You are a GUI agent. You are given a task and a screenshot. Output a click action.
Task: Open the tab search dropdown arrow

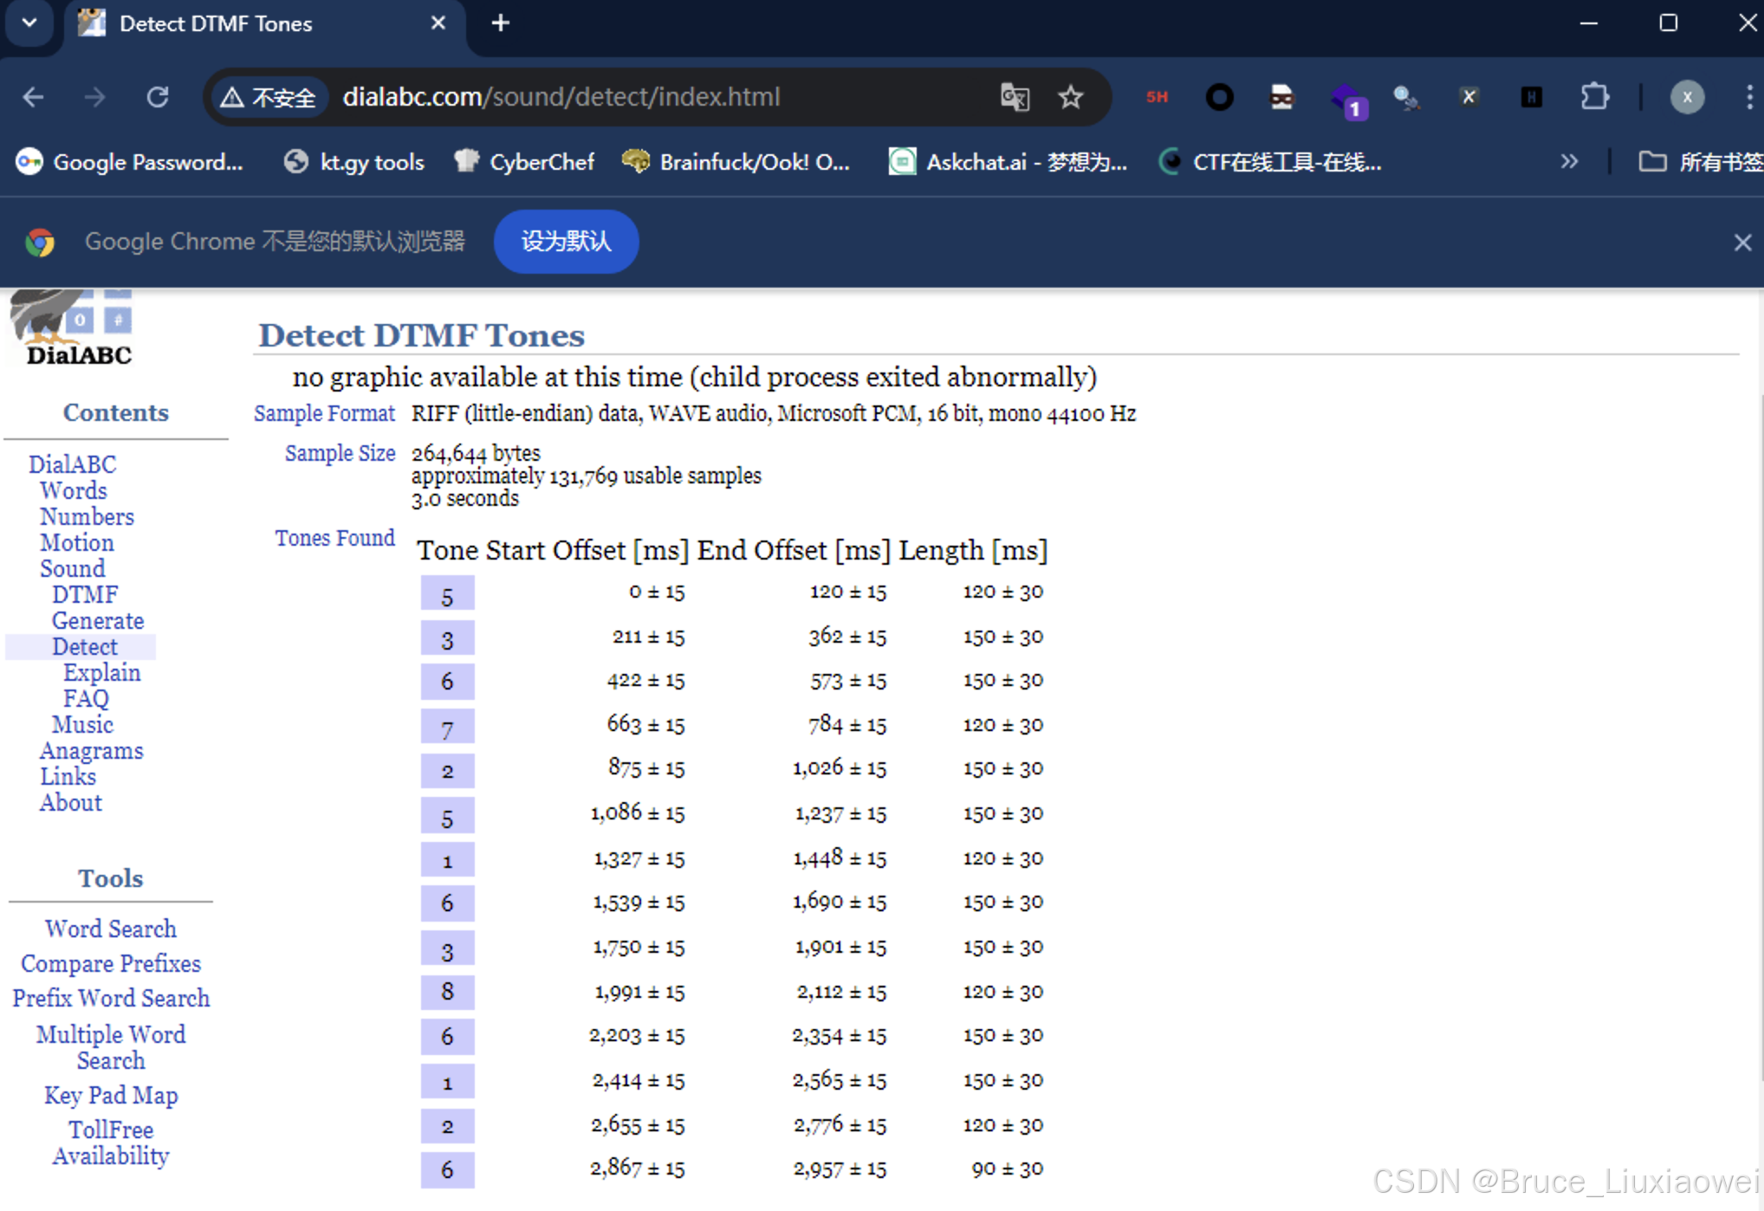click(x=29, y=23)
